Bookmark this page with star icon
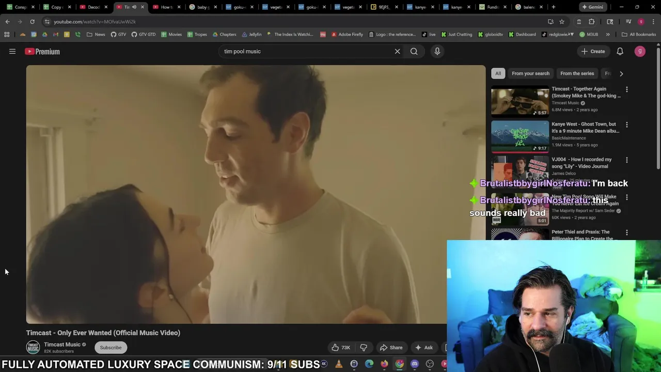Screen dimensions: 661x372 (562, 22)
